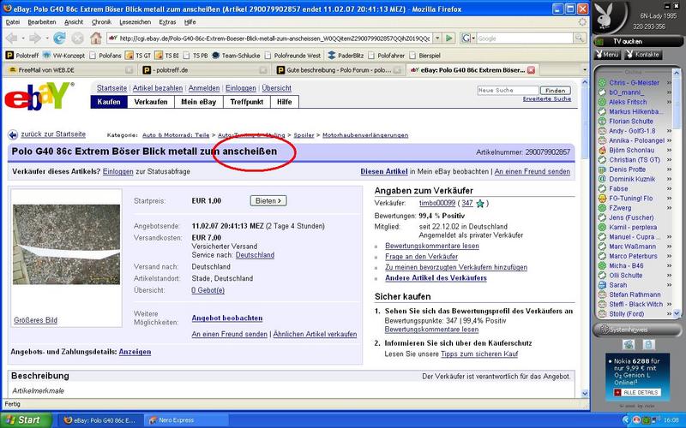Click the seller's turquoise feedback star icon
Screen dimensions: 686x428
[480, 204]
